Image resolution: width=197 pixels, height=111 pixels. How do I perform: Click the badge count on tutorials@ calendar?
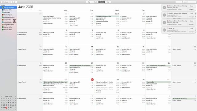[14, 22]
